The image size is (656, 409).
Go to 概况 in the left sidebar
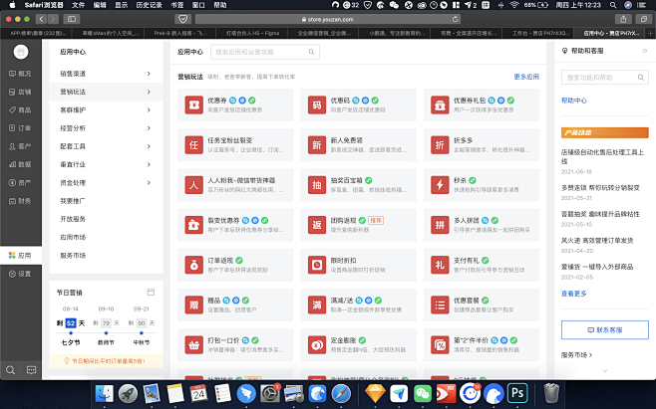coord(21,74)
